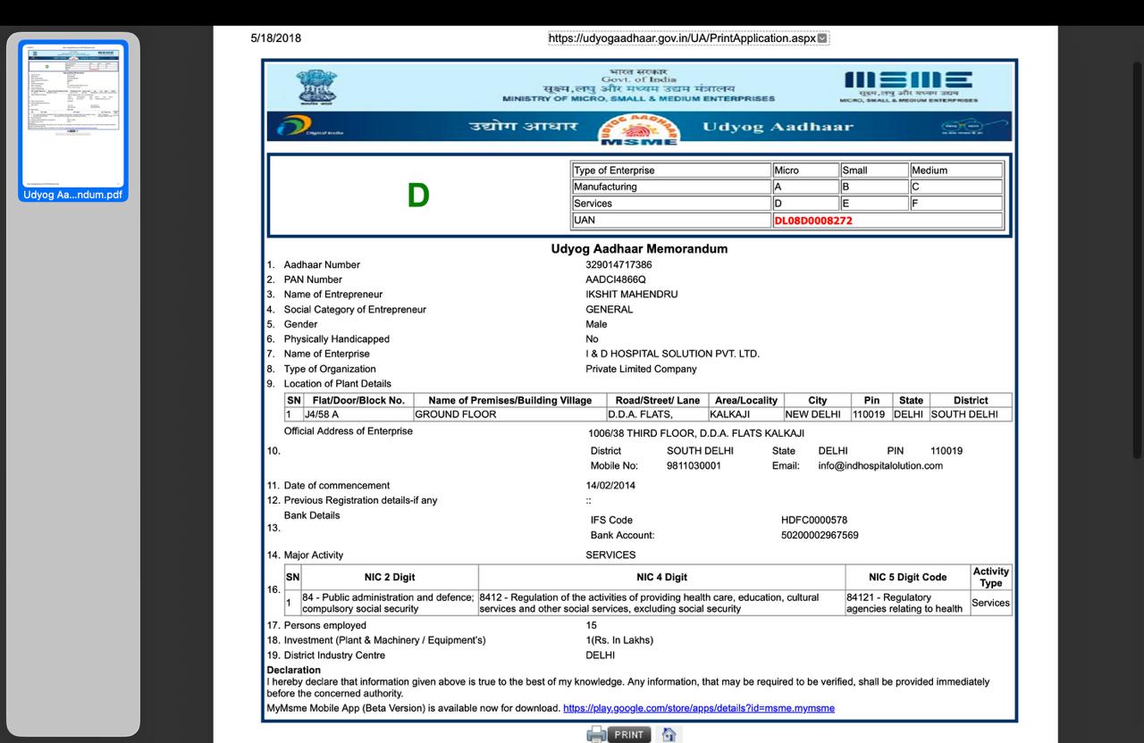Click the red UAN number DL08D0008272
The height and width of the screenshot is (743, 1144).
point(813,220)
